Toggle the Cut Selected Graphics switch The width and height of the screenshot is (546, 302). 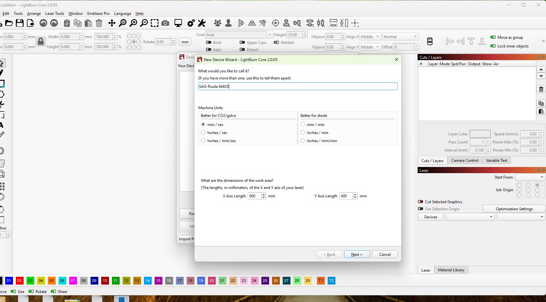420,202
